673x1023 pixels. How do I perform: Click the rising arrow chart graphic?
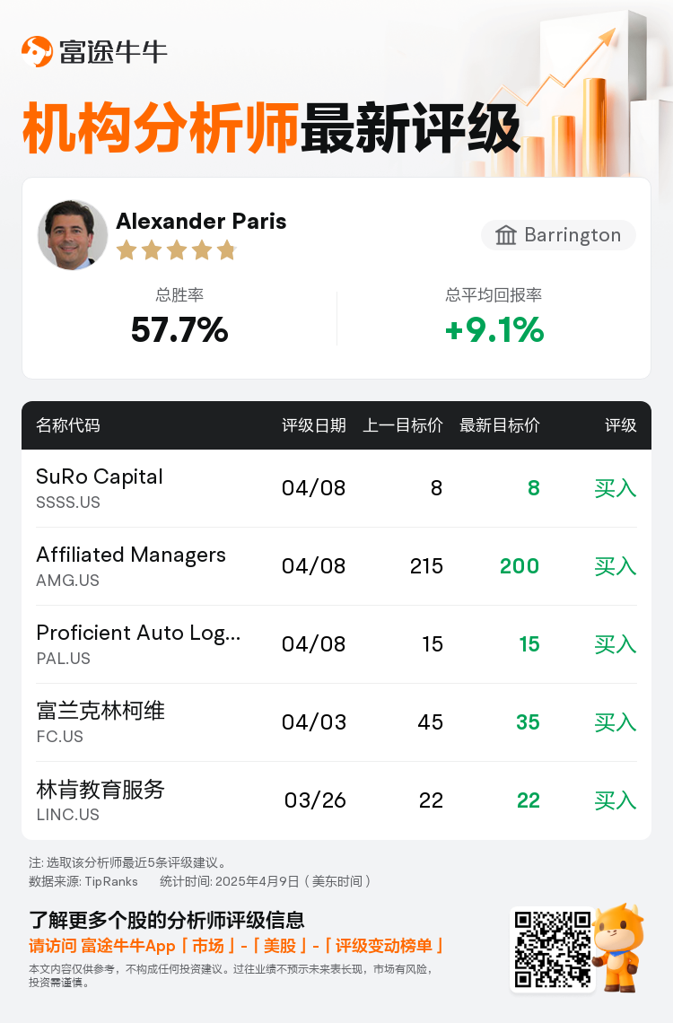tap(564, 98)
